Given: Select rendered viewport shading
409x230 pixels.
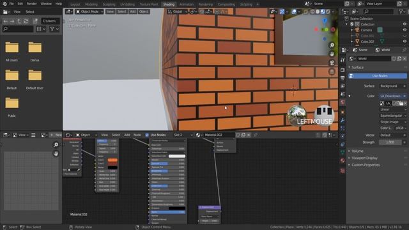Looking at the screenshot, I should 328,11.
